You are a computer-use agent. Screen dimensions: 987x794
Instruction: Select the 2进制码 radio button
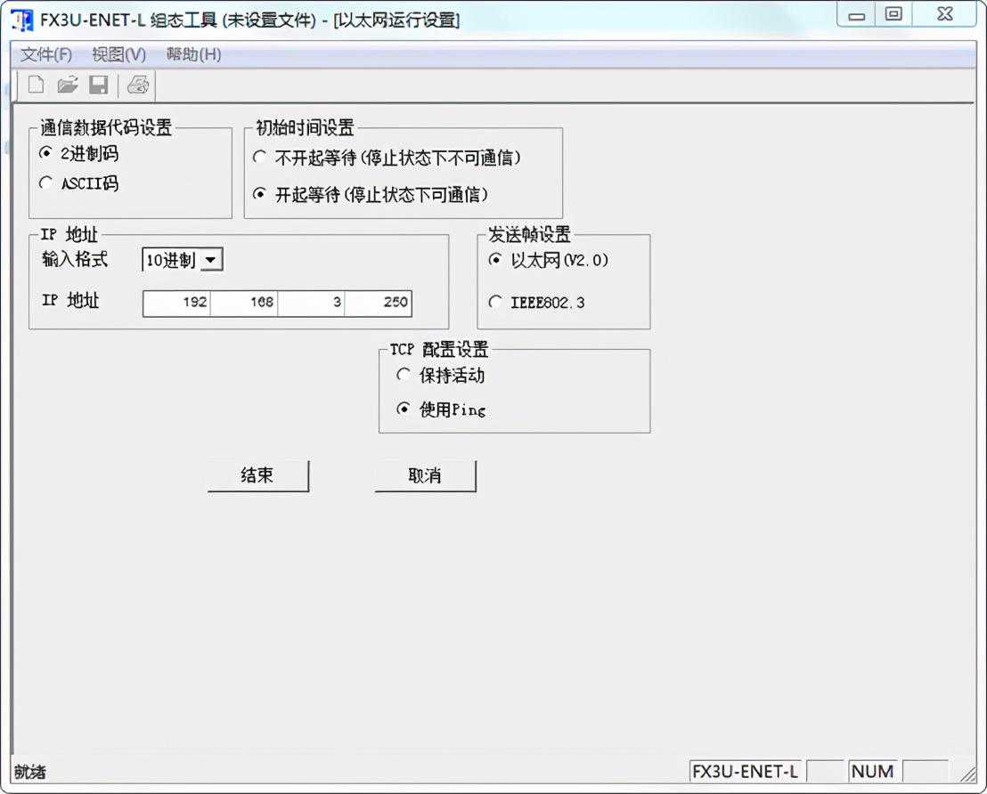pos(46,154)
